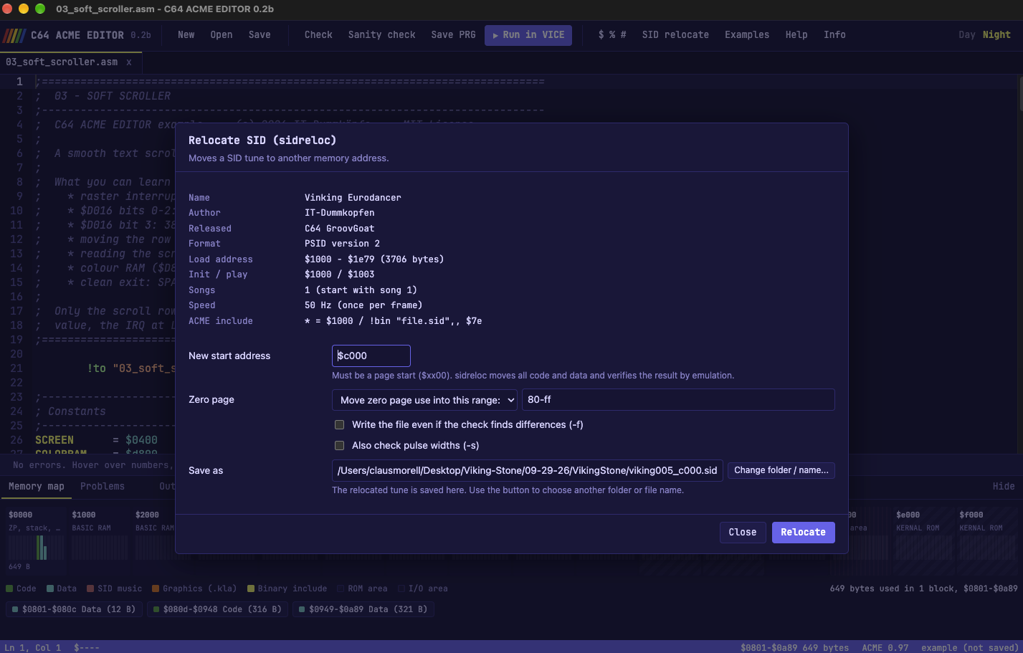Select the Memory map tab
The image size is (1023, 653).
[x=37, y=487]
